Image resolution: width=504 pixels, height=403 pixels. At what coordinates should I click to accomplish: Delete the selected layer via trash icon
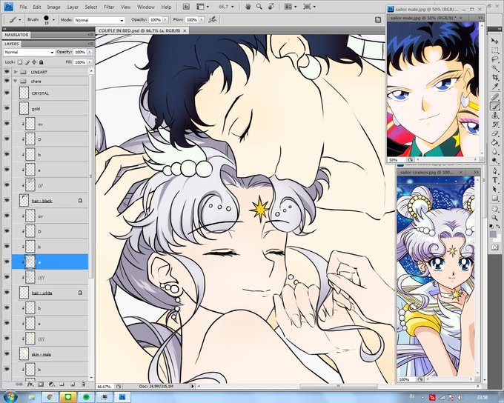tap(83, 384)
